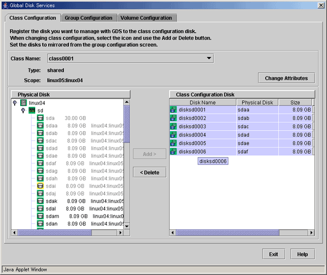Click Class Configuration Disk scroll right arrow
This screenshot has width=327, height=275.
[x=311, y=232]
